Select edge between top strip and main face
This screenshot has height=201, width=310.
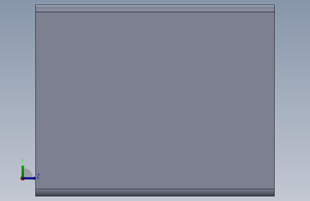pos(155,12)
